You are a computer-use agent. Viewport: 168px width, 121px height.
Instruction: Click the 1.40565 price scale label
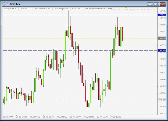click(x=162, y=86)
